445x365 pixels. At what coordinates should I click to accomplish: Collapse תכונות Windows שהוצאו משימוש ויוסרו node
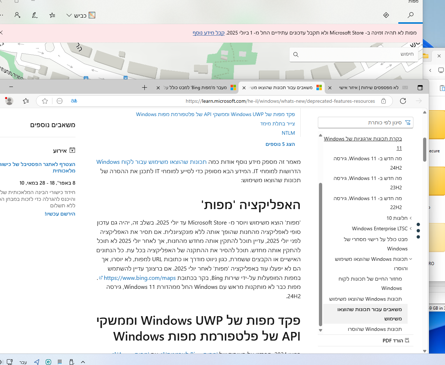pyautogui.click(x=411, y=259)
